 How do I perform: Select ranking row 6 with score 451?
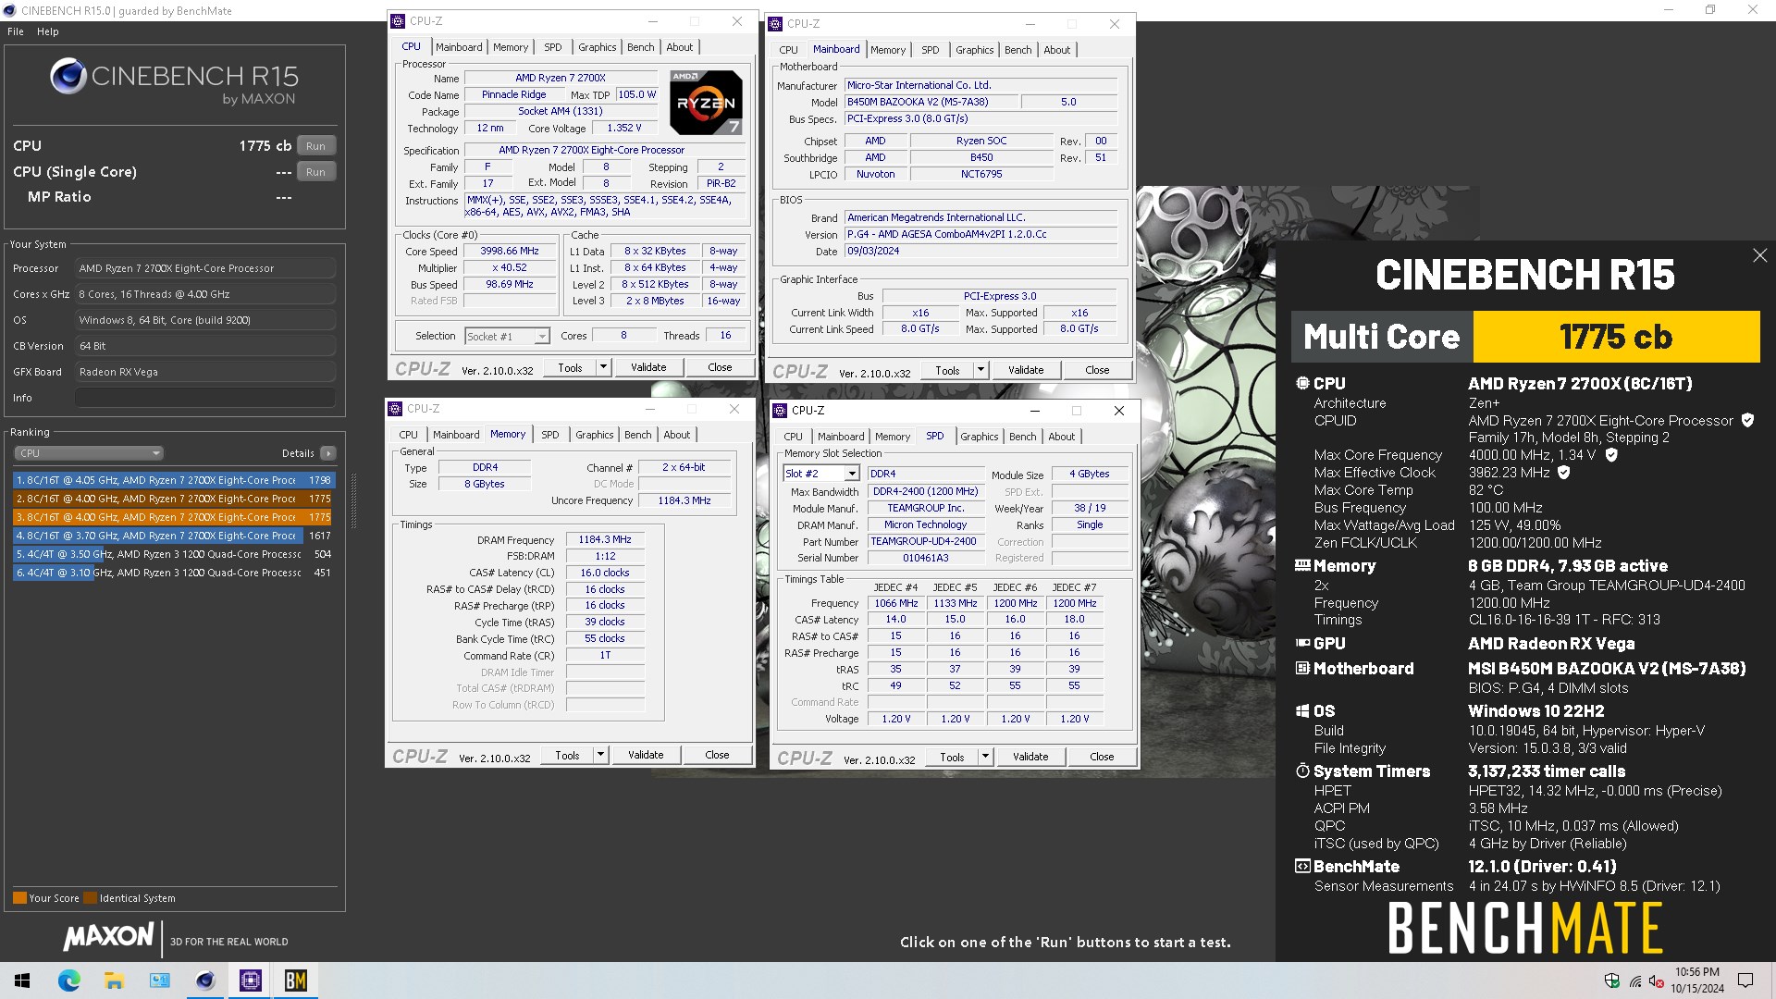pyautogui.click(x=173, y=573)
